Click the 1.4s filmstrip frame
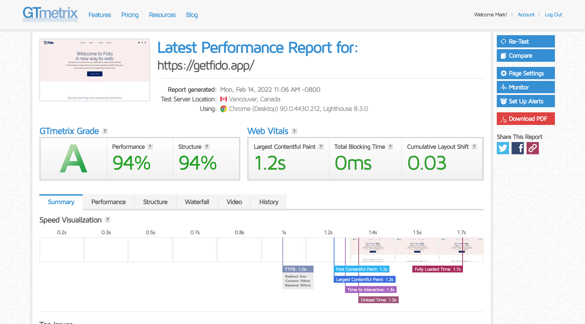Viewport: 585px width, 324px height. (373, 250)
